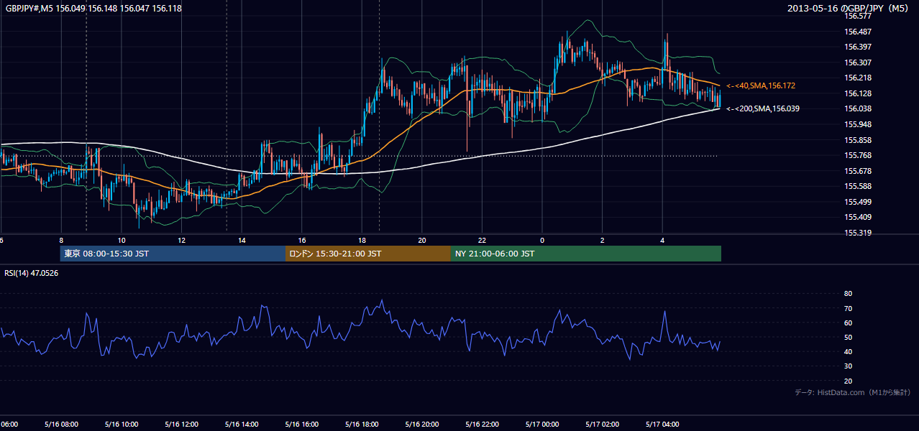Click the hour 8 label under the price chart
Screen dimensions: 919x431
(x=61, y=240)
